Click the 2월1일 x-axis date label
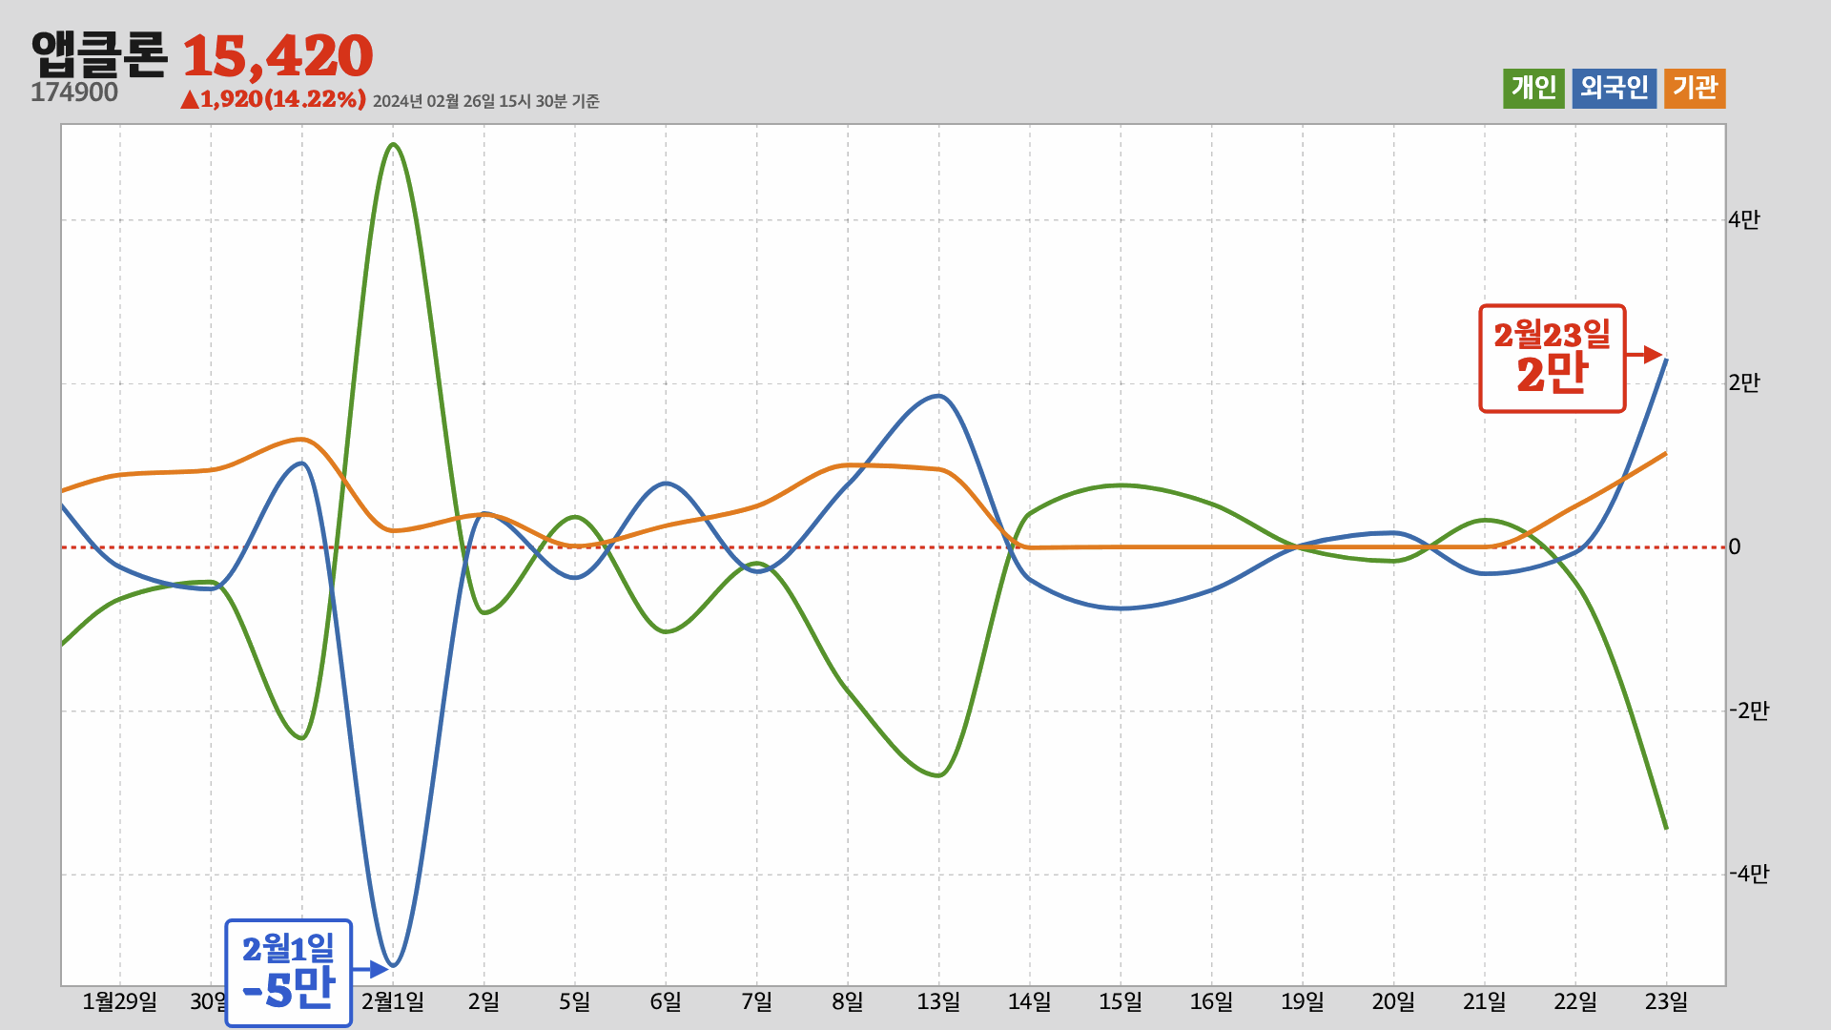 coord(393,1002)
